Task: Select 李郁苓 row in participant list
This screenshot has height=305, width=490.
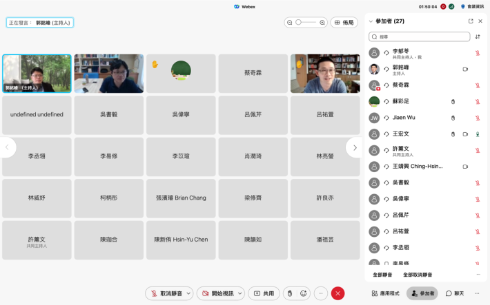Action: tap(426, 53)
